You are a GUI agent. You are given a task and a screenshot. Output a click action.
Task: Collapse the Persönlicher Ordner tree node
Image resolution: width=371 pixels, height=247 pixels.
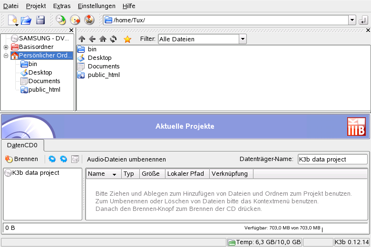pos(6,56)
